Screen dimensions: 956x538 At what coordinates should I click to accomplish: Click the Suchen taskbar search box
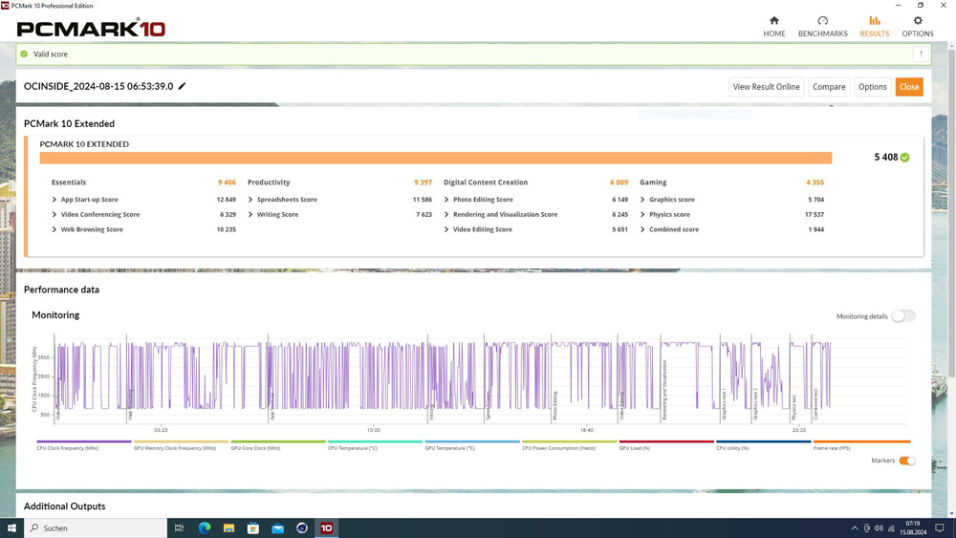click(x=96, y=527)
